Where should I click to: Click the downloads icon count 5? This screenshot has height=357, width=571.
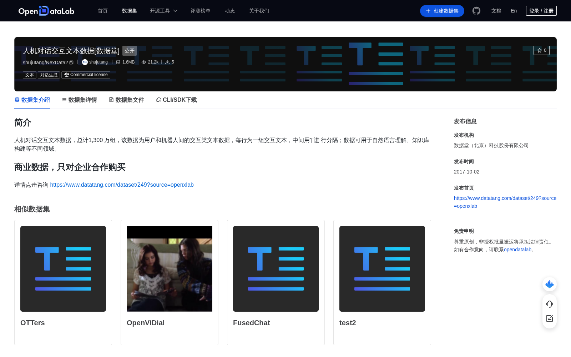[167, 62]
